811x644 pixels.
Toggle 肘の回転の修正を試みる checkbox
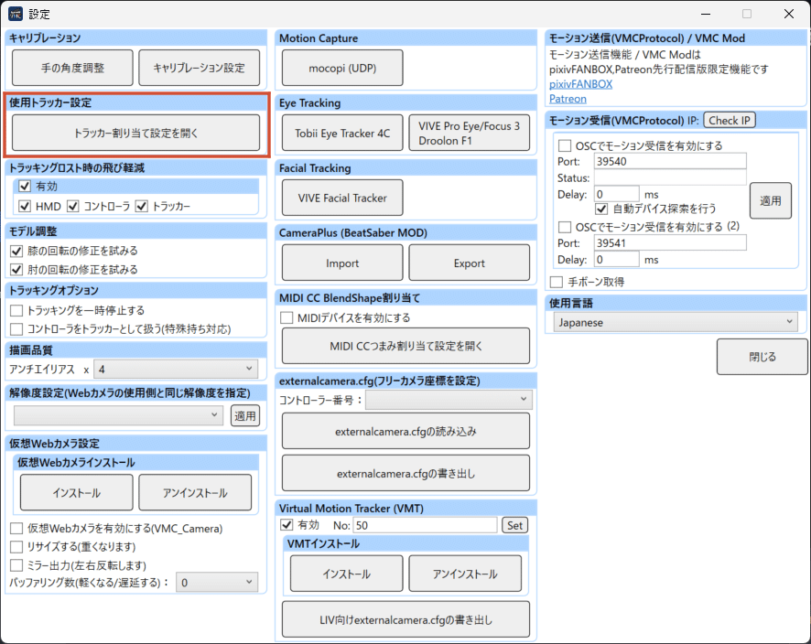16,269
